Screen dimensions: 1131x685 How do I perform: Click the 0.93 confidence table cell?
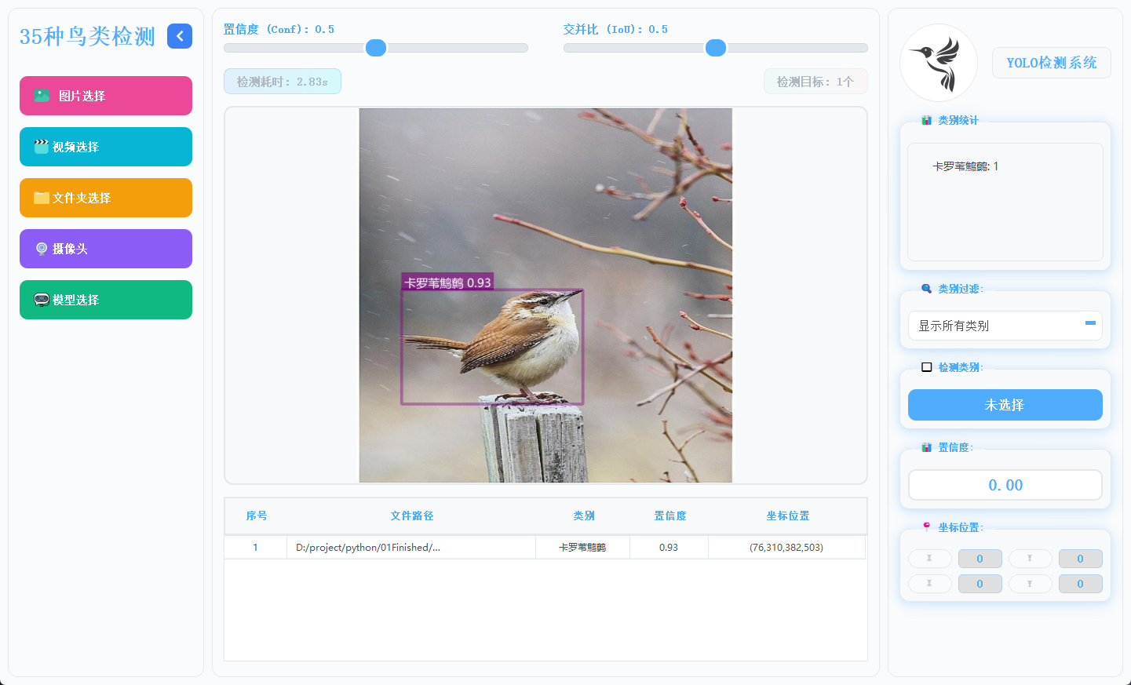point(669,548)
